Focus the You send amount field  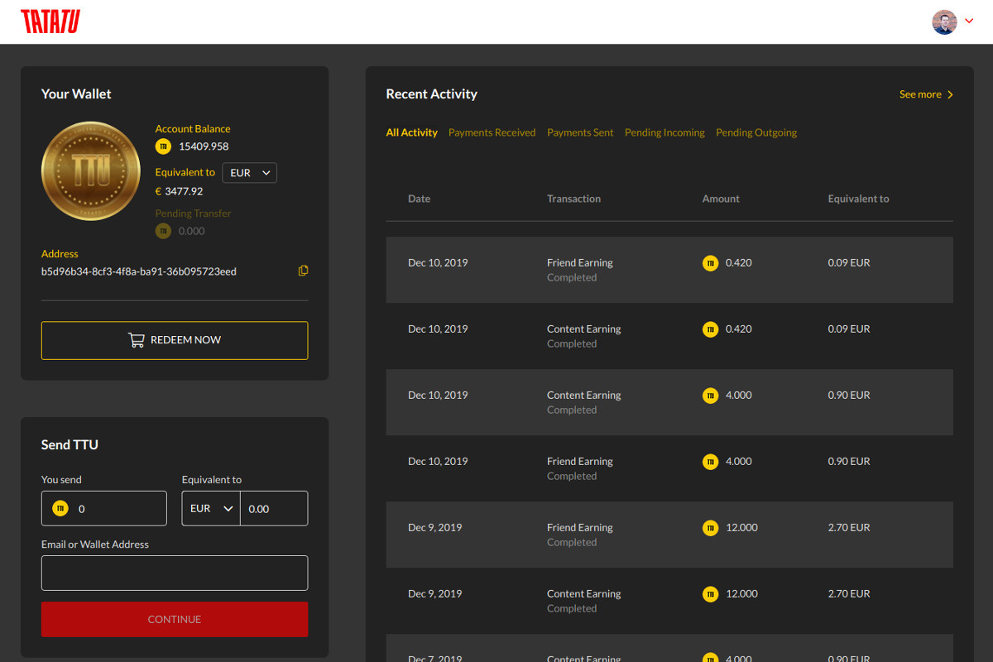coord(104,508)
